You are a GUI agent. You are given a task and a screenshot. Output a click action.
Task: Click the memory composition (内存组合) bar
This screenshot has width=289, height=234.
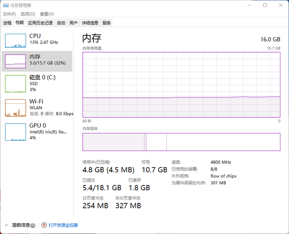click(181, 142)
